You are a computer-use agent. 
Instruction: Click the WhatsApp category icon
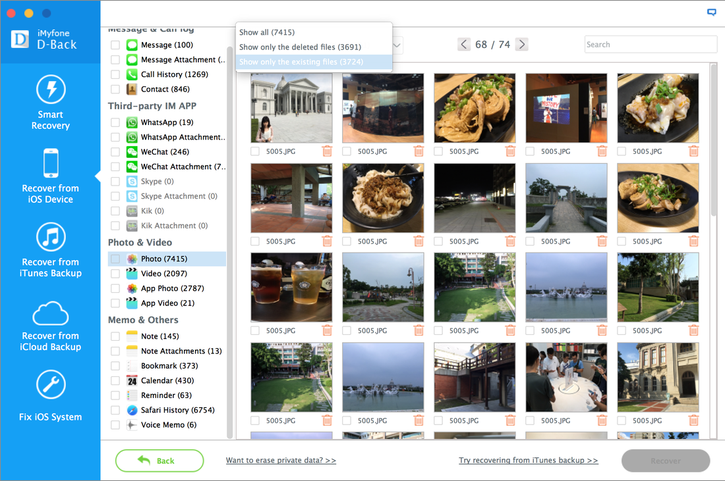(x=132, y=122)
